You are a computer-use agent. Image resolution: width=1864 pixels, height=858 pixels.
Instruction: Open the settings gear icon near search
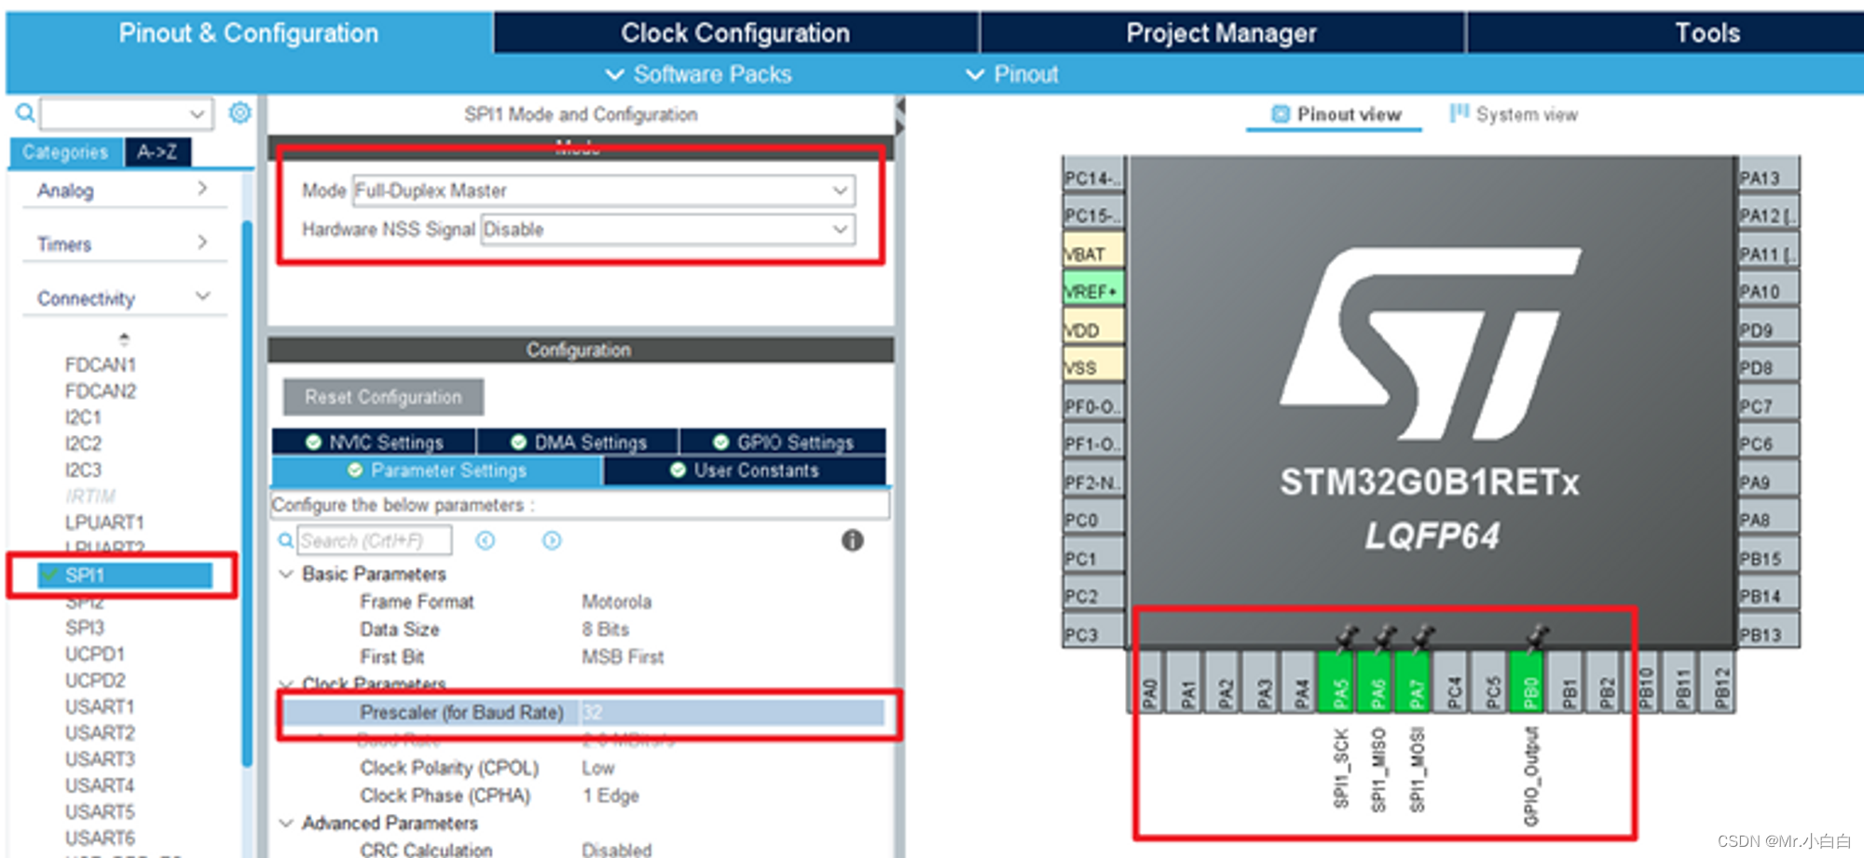click(240, 113)
